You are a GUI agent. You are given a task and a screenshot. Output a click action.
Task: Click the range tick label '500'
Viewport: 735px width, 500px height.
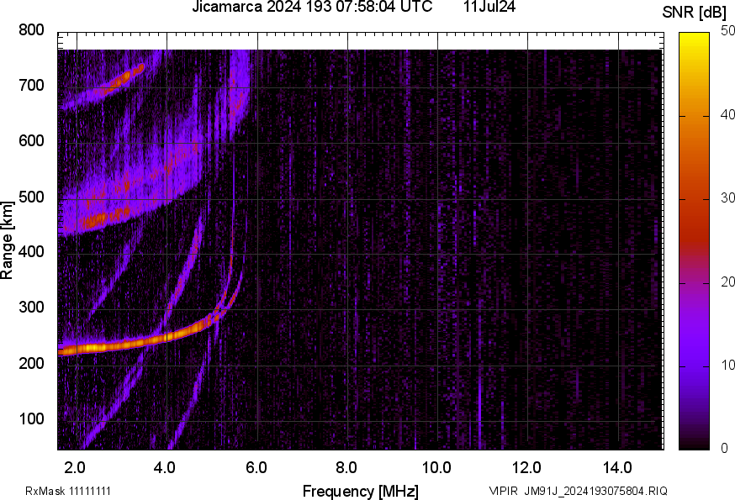click(31, 197)
